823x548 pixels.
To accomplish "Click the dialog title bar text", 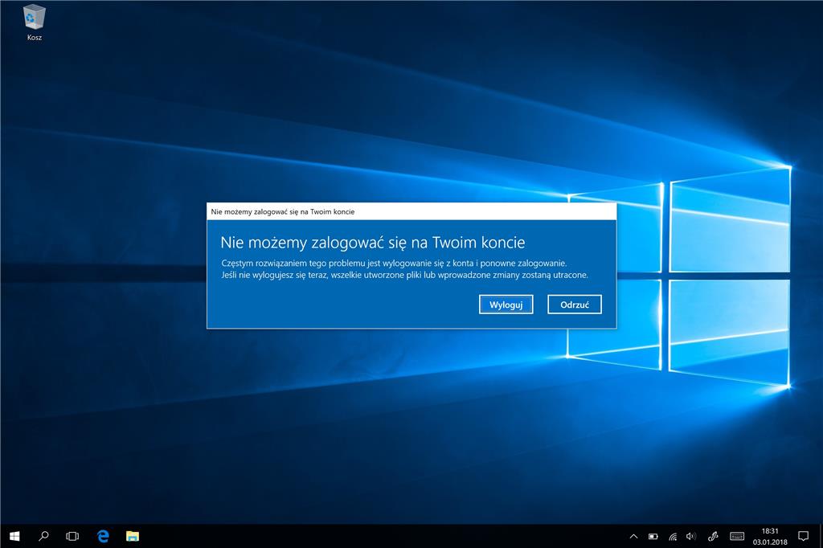I will [x=283, y=211].
